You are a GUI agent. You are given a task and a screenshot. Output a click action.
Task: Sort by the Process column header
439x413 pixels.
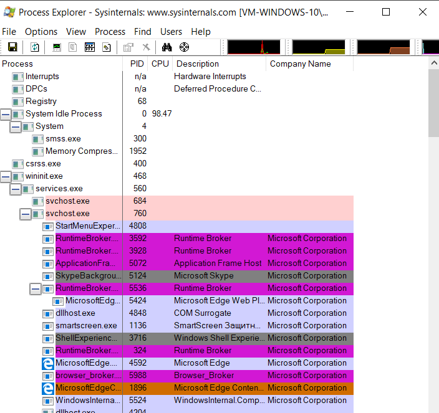[x=61, y=64]
